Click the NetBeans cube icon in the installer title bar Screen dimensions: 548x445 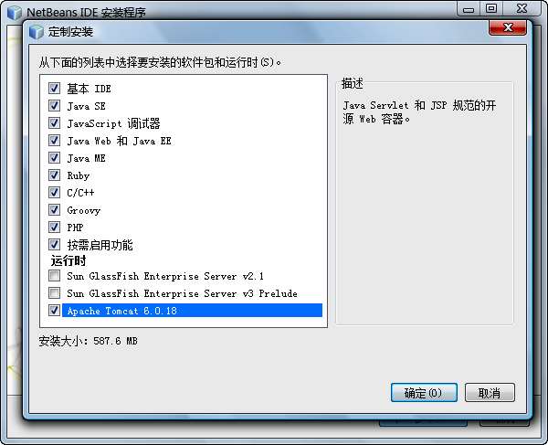click(15, 13)
